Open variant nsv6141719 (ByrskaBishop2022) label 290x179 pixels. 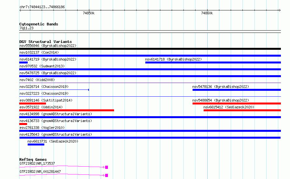(x=48, y=59)
